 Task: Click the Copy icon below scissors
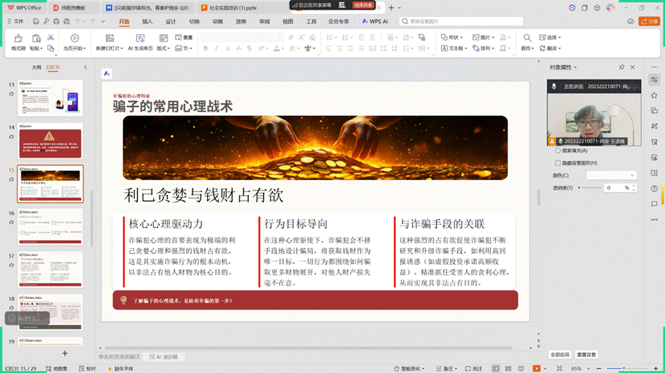click(51, 48)
